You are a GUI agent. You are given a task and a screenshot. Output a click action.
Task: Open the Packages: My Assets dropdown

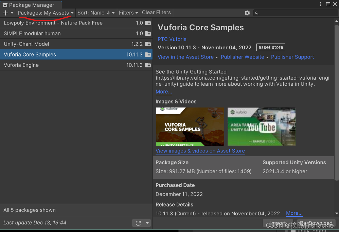point(46,13)
